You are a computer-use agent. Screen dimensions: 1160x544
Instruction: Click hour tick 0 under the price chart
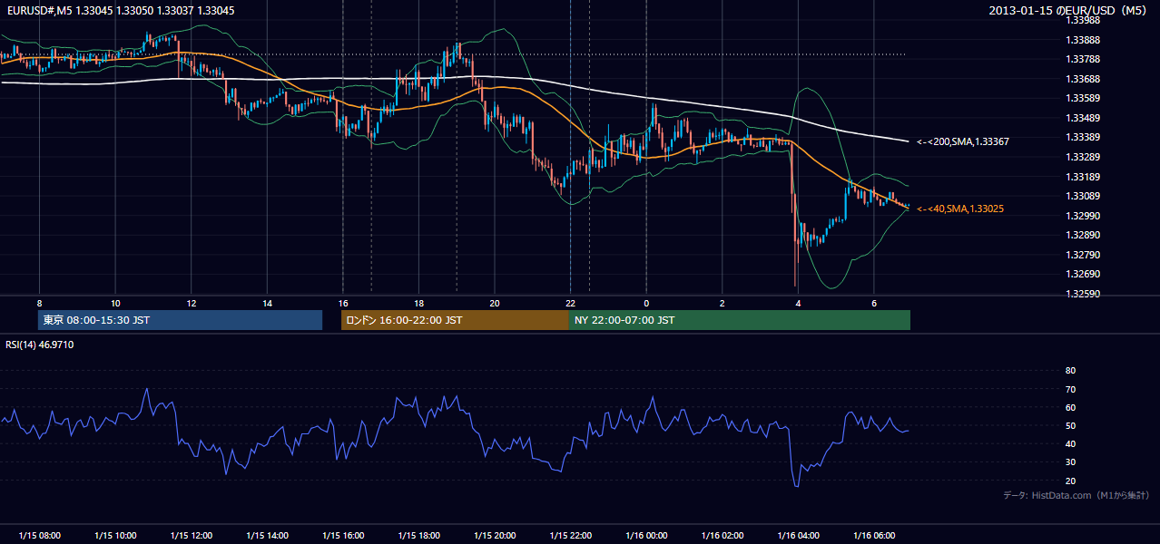pos(646,303)
